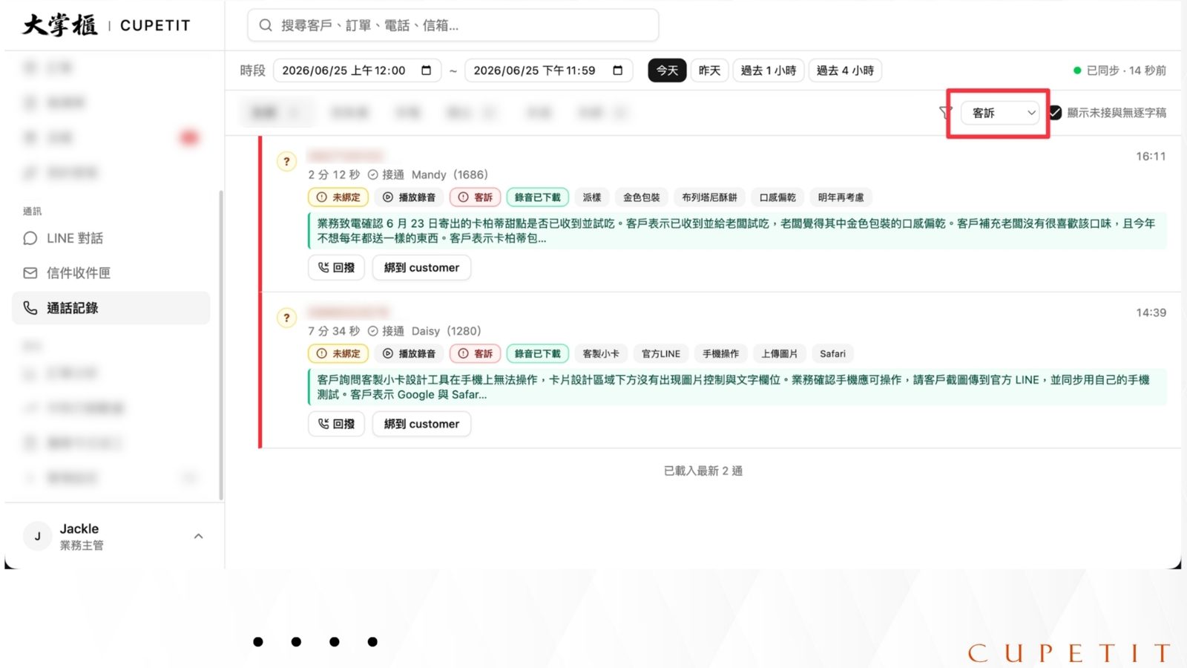Open calendar picker for end date 下午11:59

click(x=617, y=71)
